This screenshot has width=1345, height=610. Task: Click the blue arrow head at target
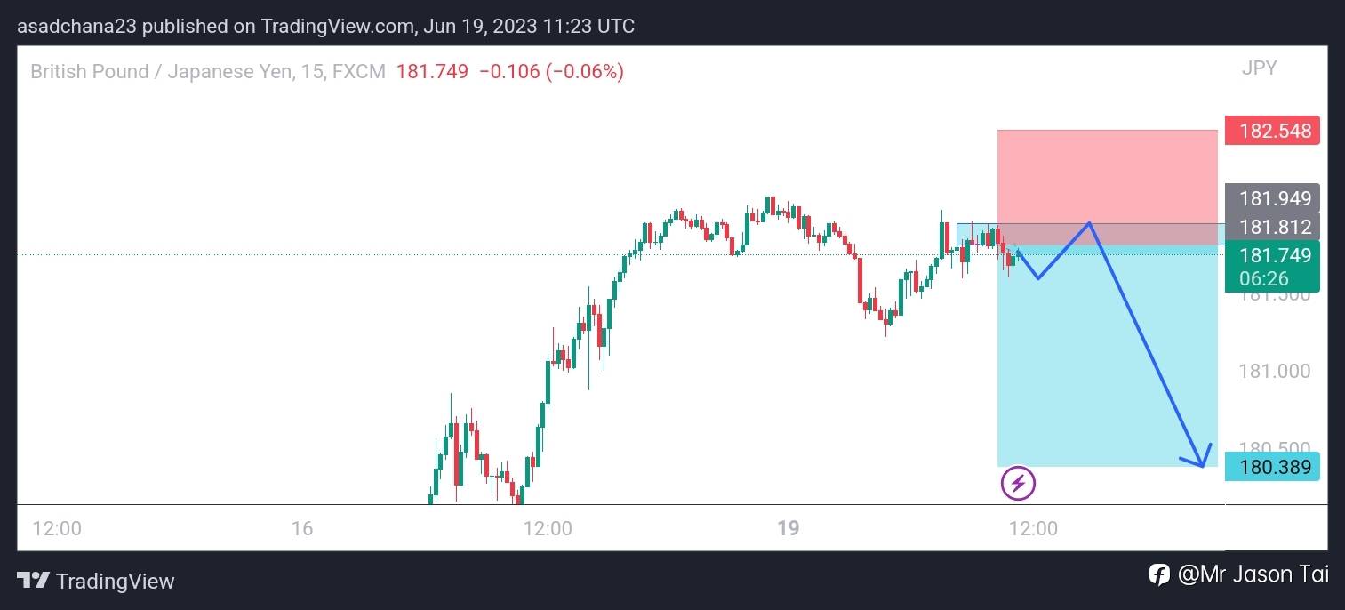(x=1202, y=459)
